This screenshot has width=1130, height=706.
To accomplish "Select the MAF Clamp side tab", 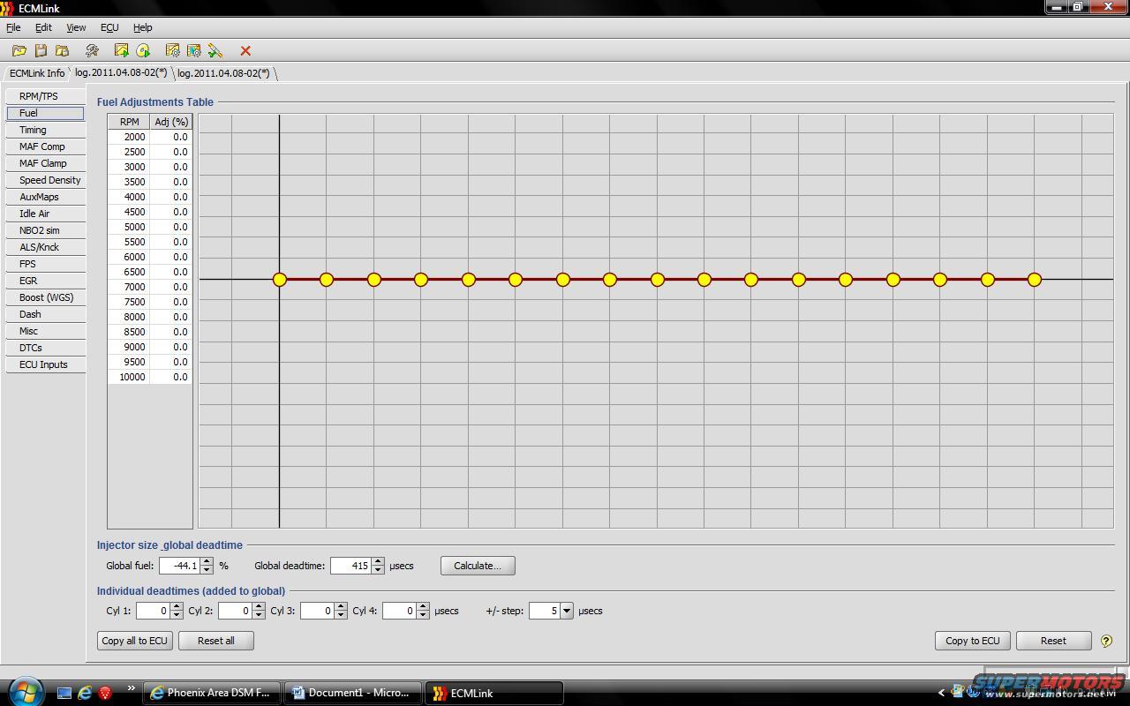I will (x=45, y=163).
